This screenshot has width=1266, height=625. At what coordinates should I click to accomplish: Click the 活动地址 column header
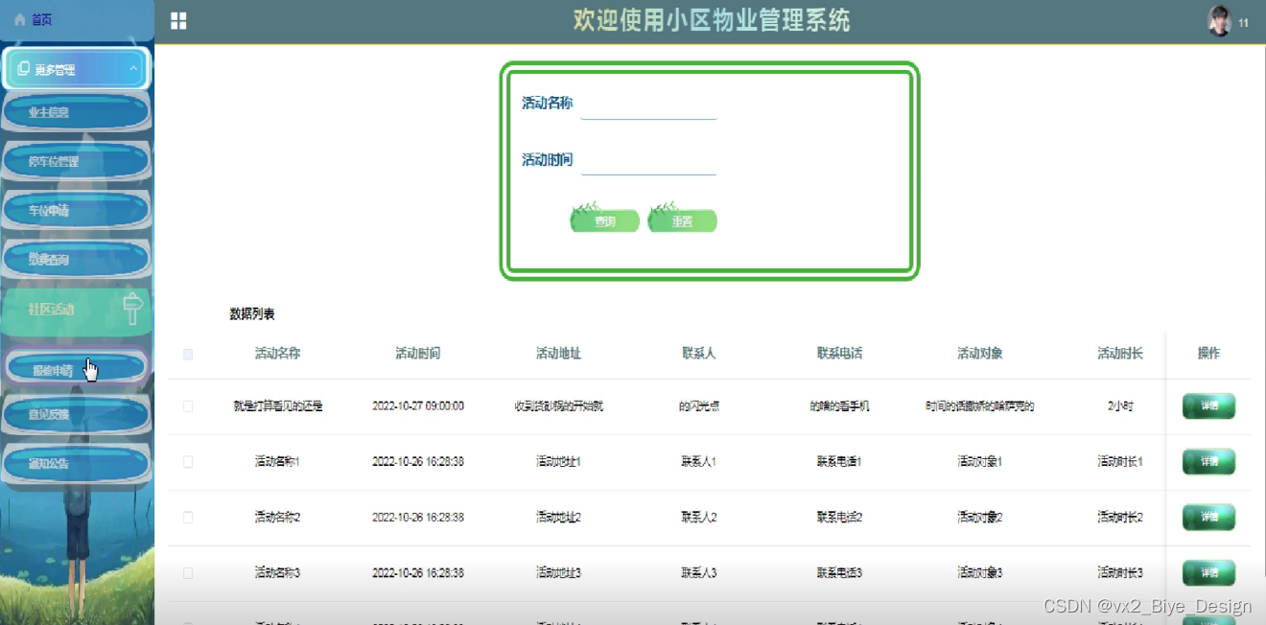pos(558,354)
